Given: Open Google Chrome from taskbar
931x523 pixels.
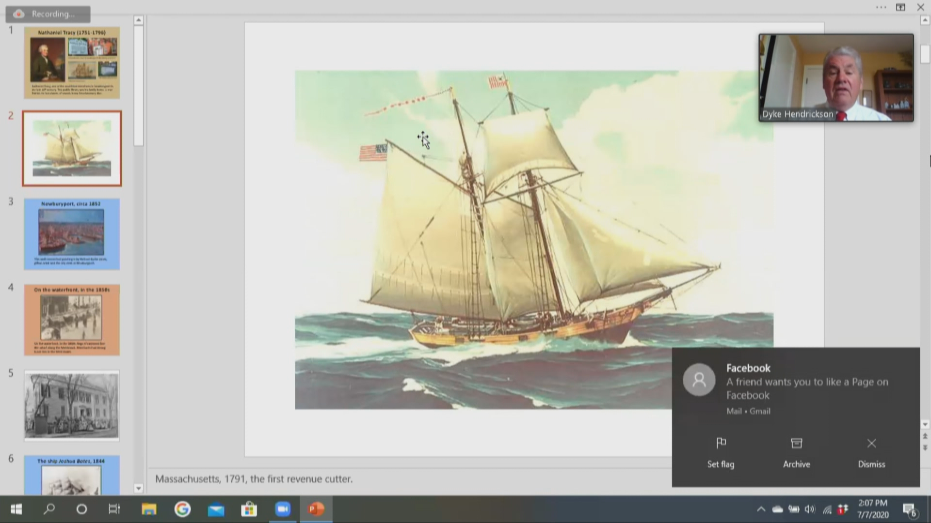Looking at the screenshot, I should click(x=182, y=509).
